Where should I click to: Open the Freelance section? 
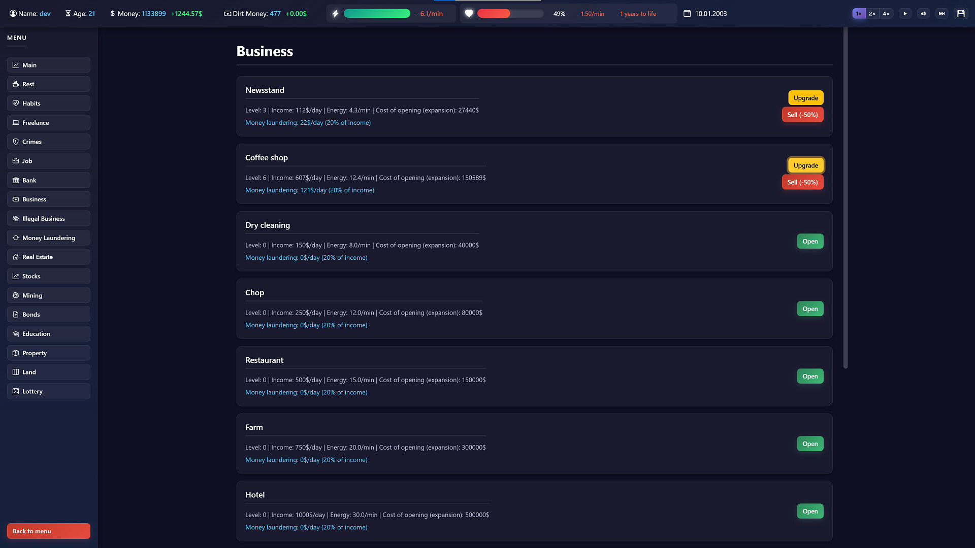[x=48, y=122]
